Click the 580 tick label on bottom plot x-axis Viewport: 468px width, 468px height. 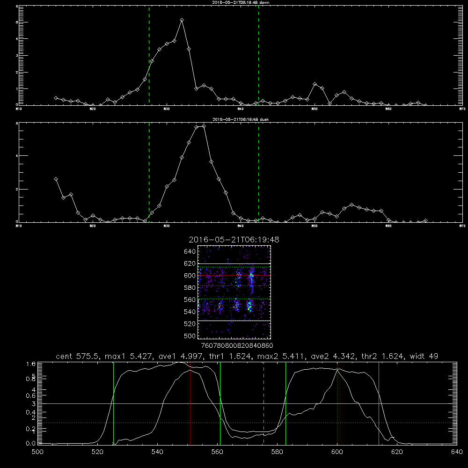[277, 452]
